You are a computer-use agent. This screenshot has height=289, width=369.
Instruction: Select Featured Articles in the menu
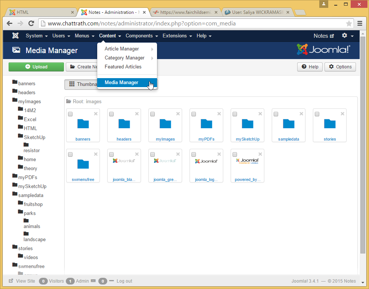(123, 67)
